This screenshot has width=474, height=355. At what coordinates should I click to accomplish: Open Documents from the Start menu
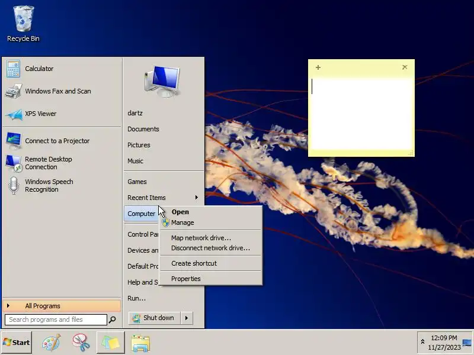point(143,129)
